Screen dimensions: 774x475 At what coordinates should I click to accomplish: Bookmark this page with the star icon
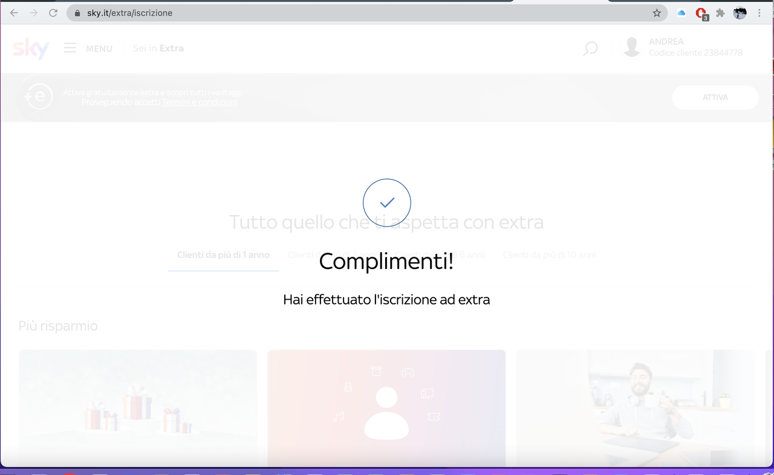(x=657, y=13)
